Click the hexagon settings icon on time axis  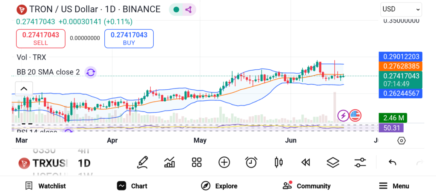coord(402,140)
